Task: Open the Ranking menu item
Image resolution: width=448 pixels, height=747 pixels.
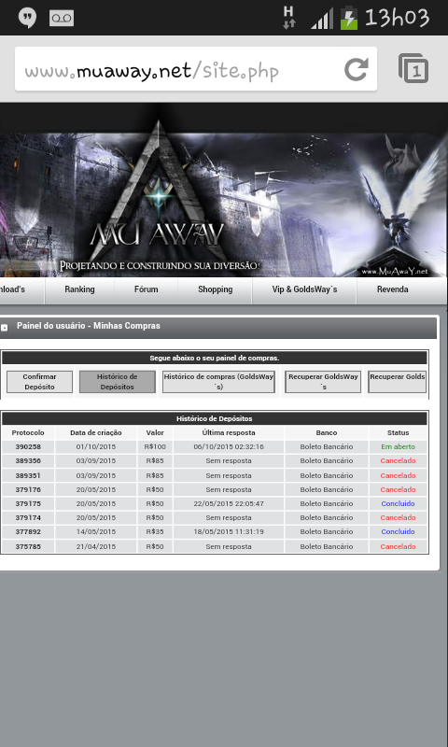Action: coord(79,289)
